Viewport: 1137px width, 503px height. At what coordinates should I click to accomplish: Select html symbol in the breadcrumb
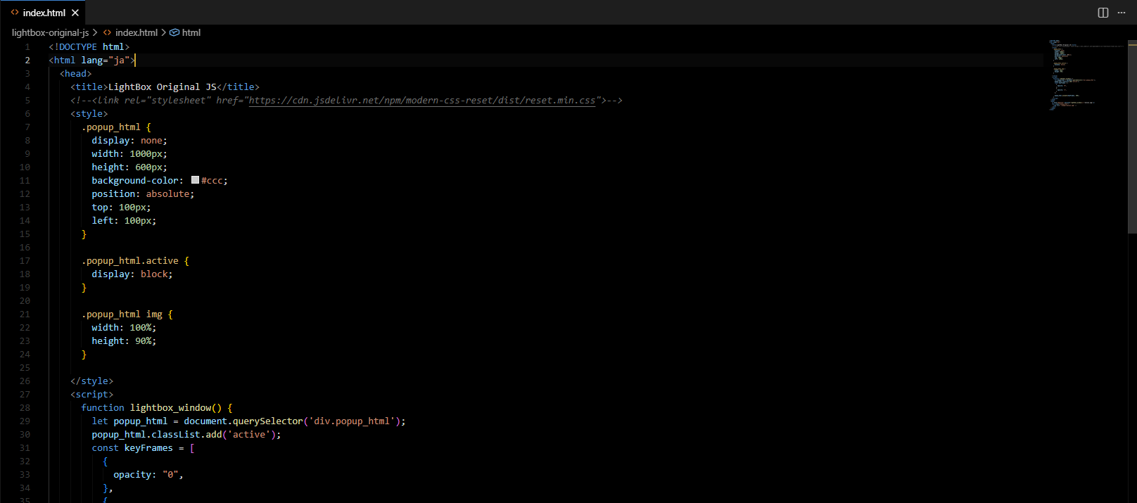pos(191,32)
